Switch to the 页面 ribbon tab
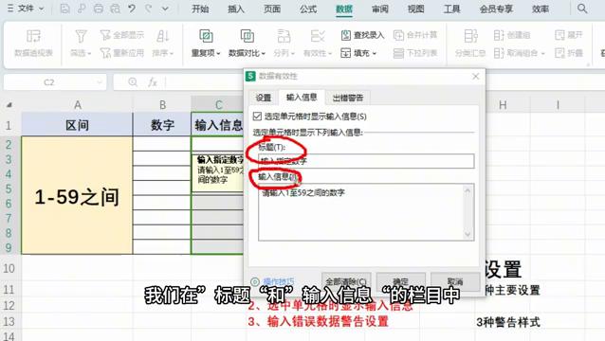This screenshot has height=341, width=605. (272, 9)
